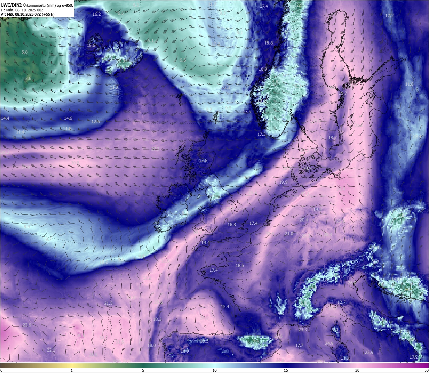
Task: Click the color scale label 15
Action: coord(286,370)
